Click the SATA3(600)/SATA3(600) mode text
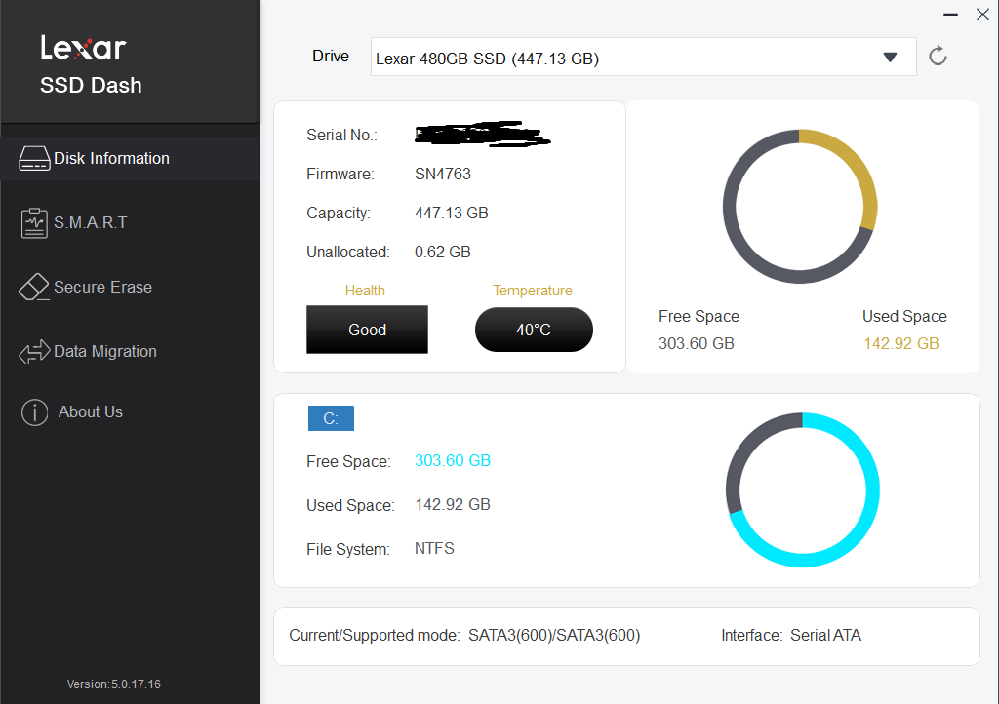 (554, 635)
